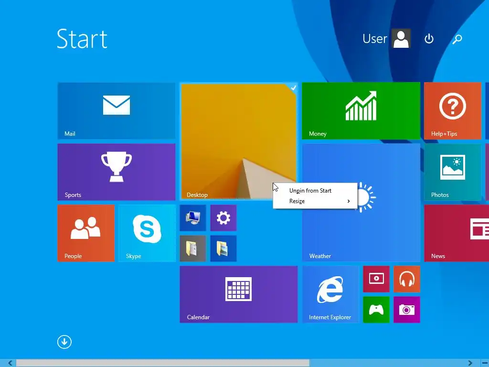
Task: Open the PC settings gear tile
Action: (223, 217)
